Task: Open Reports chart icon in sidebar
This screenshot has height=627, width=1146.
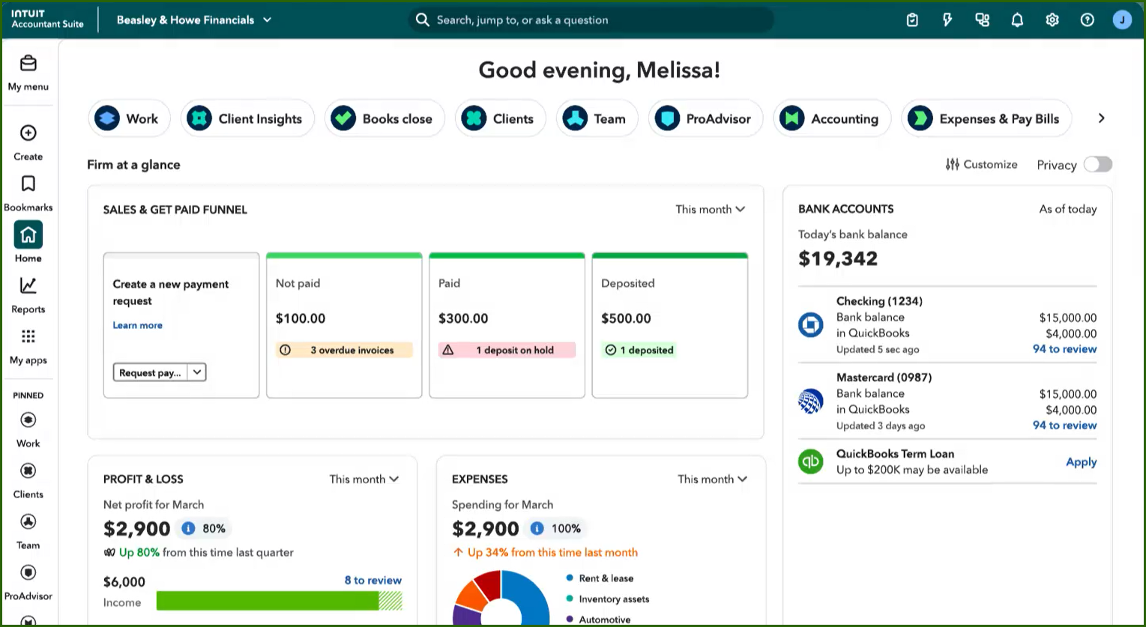Action: (x=28, y=286)
